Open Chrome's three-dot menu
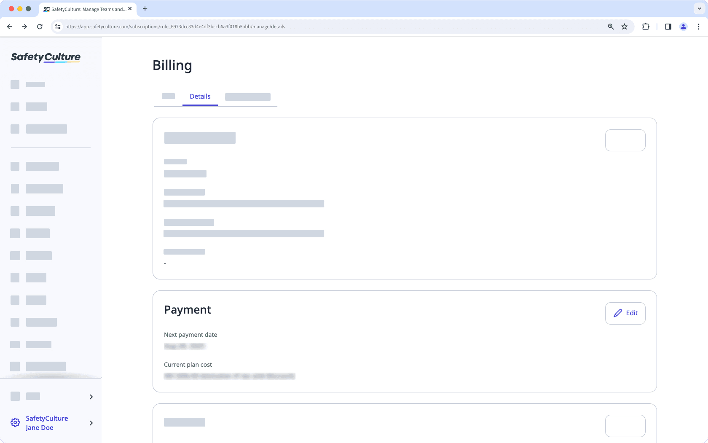The image size is (708, 443). 699,26
